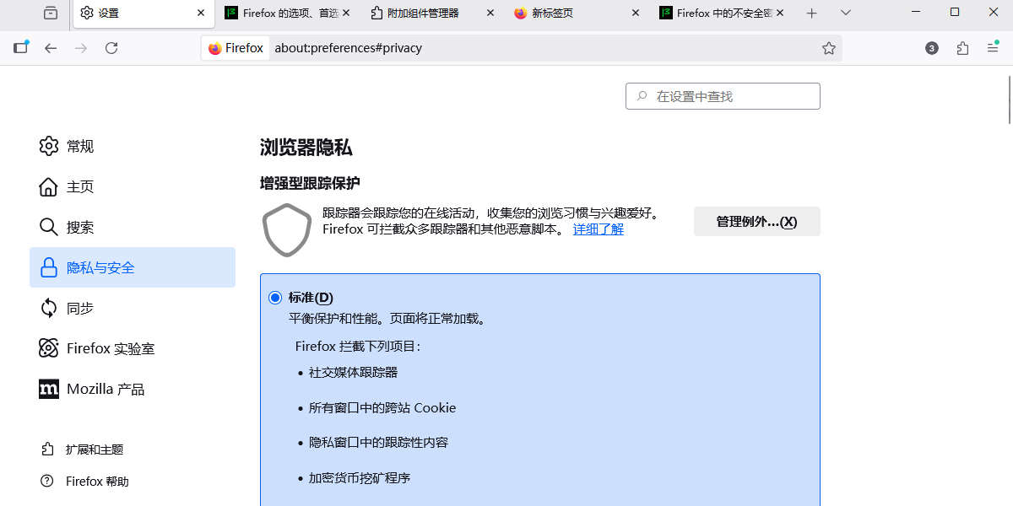Viewport: 1013px width, 506px height.
Task: Click 所有窗口中的跨站 Cookie item
Action: (x=382, y=408)
